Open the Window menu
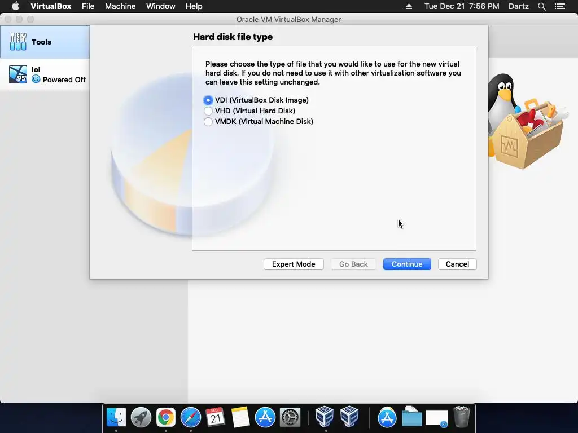This screenshot has width=578, height=433. pos(161,6)
